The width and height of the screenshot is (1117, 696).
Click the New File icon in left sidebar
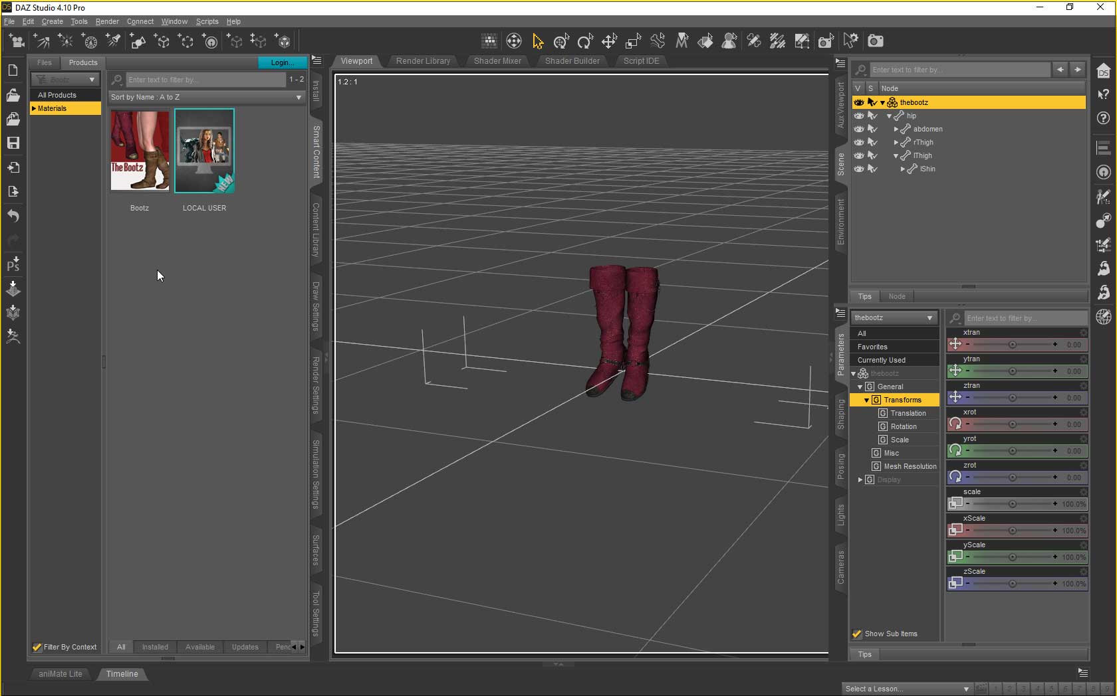(13, 70)
